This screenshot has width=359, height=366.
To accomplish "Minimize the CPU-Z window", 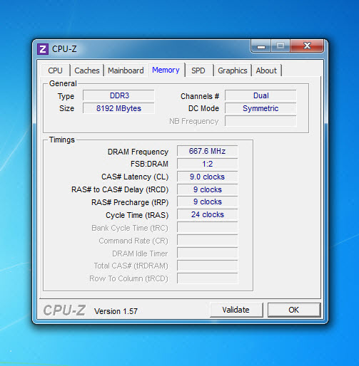I will [x=261, y=46].
